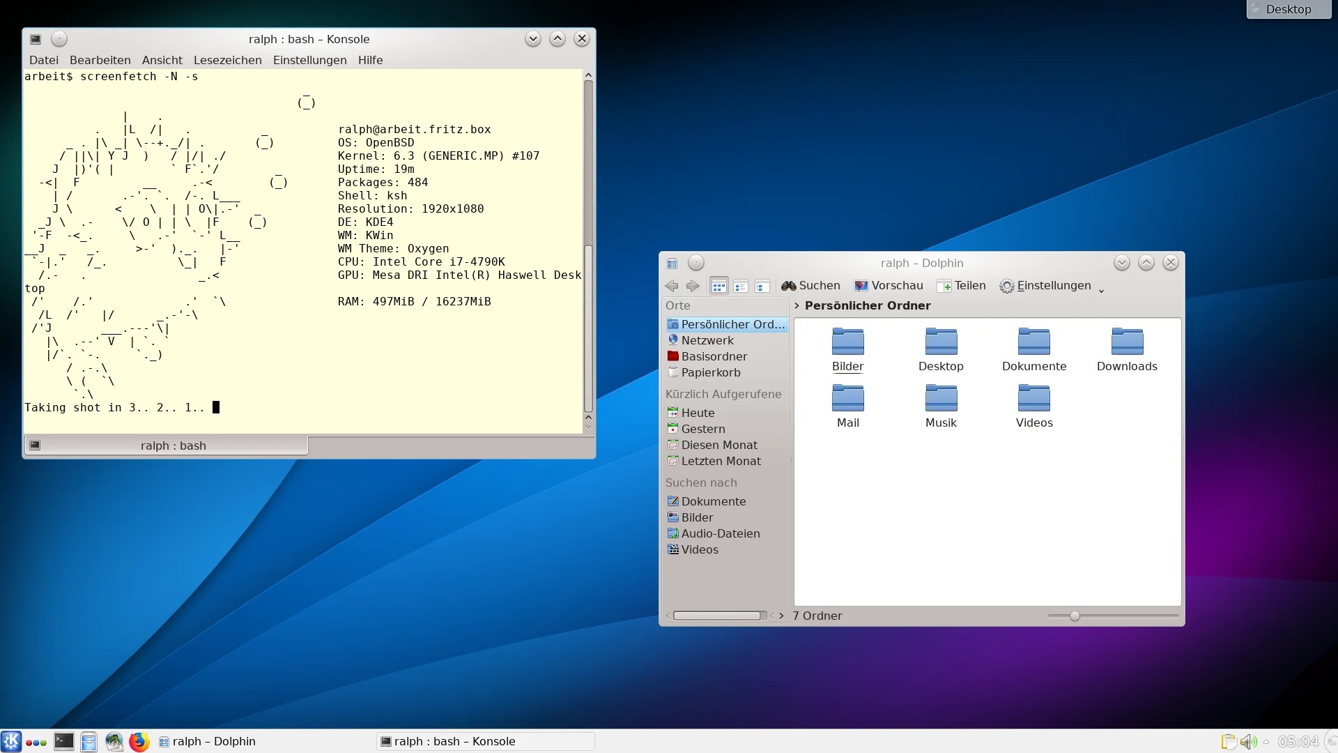The width and height of the screenshot is (1338, 753).
Task: Go back in Dolphin
Action: coord(672,286)
